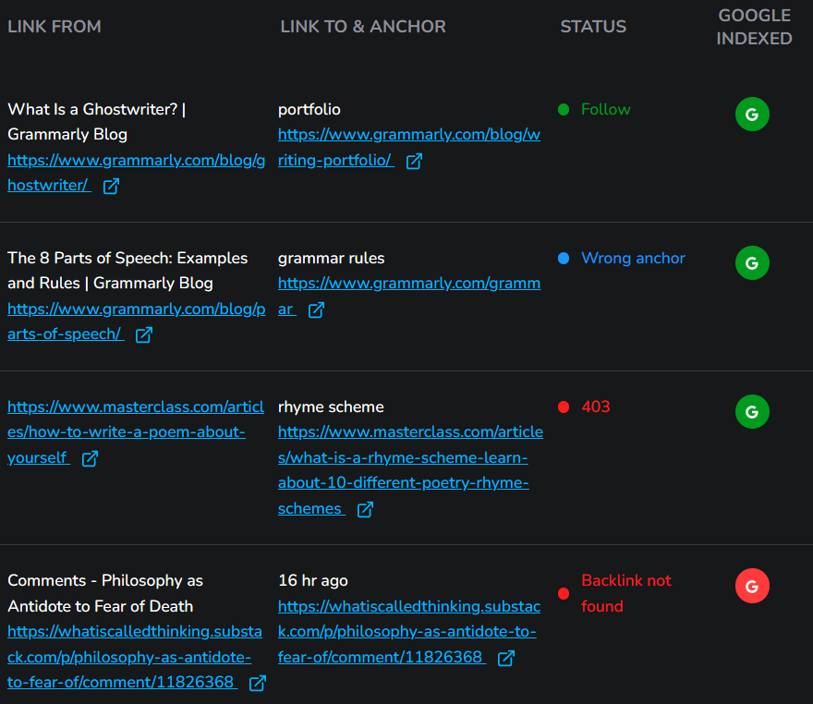Image resolution: width=813 pixels, height=704 pixels.
Task: Select the STATUS column header
Action: tap(593, 27)
